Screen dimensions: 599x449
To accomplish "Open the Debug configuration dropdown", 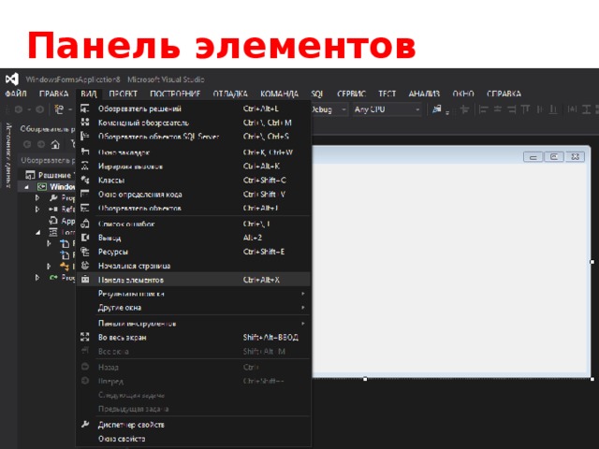I will click(329, 109).
